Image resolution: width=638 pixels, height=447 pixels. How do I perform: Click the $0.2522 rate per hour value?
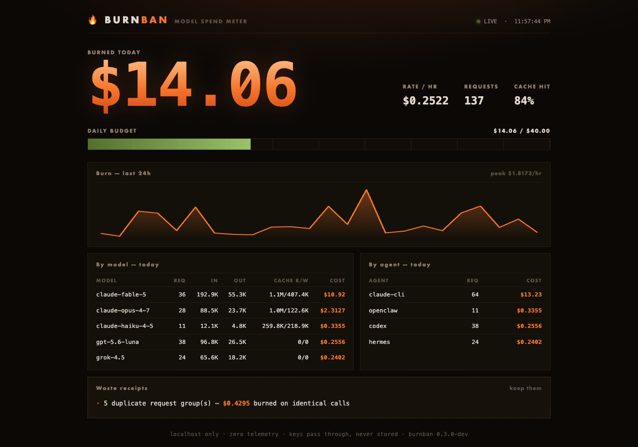426,100
